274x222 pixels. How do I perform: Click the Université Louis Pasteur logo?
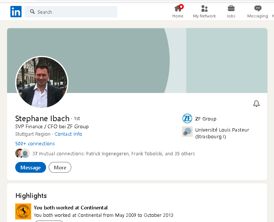tap(187, 132)
